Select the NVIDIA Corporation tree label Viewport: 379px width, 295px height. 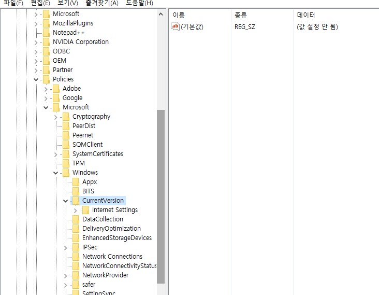coord(81,42)
